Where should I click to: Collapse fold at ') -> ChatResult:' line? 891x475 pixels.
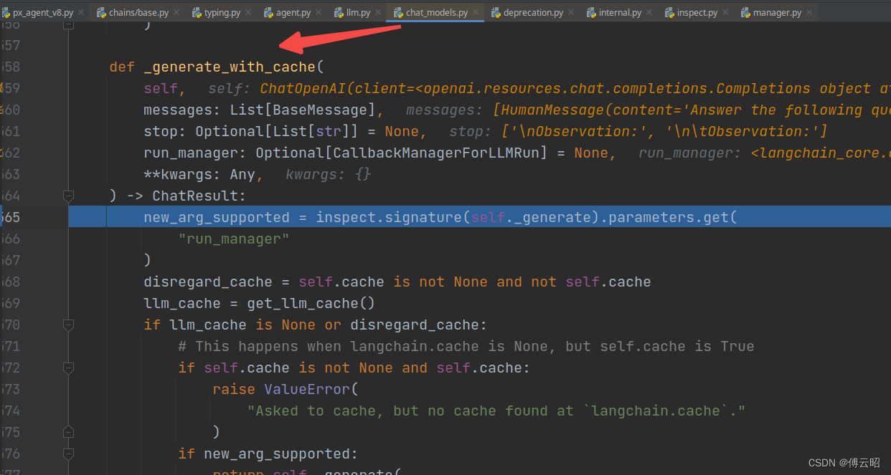[x=68, y=196]
